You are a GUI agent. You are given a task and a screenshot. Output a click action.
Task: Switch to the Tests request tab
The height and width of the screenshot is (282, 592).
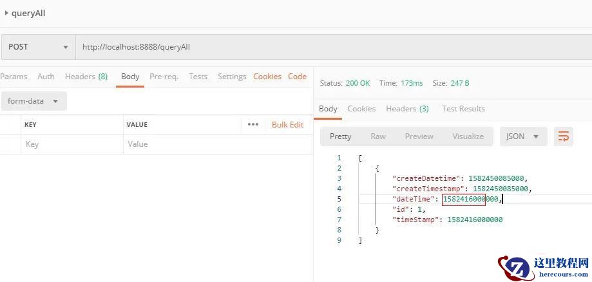tap(198, 77)
